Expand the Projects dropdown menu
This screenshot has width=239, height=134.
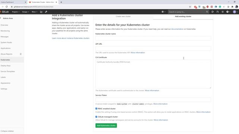16,12
